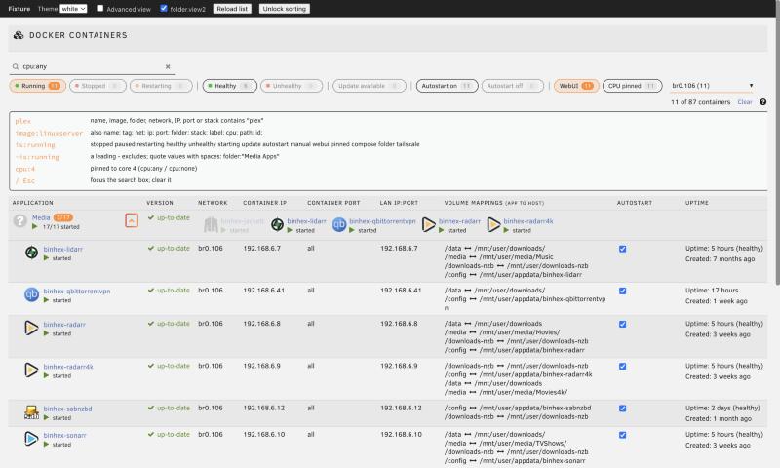Click the binhex-sabnzbd row container icon
Image resolution: width=780 pixels, height=468 pixels.
click(31, 412)
